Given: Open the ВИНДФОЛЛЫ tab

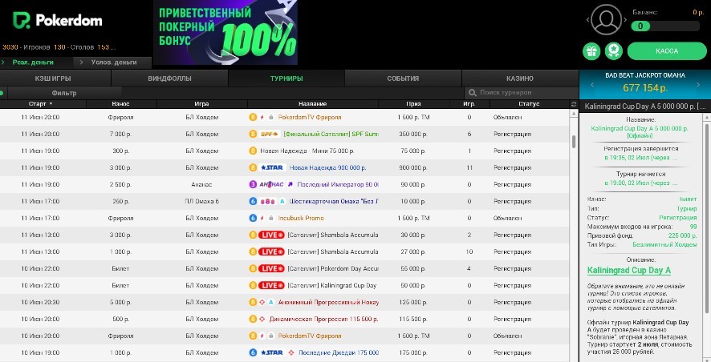Looking at the screenshot, I should pyautogui.click(x=169, y=78).
